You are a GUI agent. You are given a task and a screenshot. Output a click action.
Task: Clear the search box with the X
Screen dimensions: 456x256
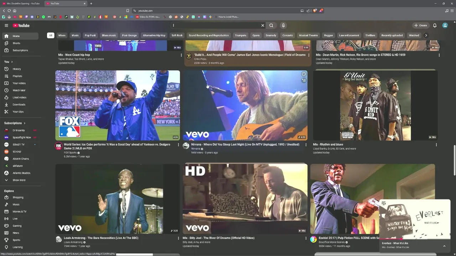tap(263, 26)
